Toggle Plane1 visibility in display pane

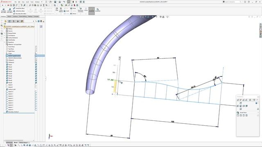[x=36, y=65]
